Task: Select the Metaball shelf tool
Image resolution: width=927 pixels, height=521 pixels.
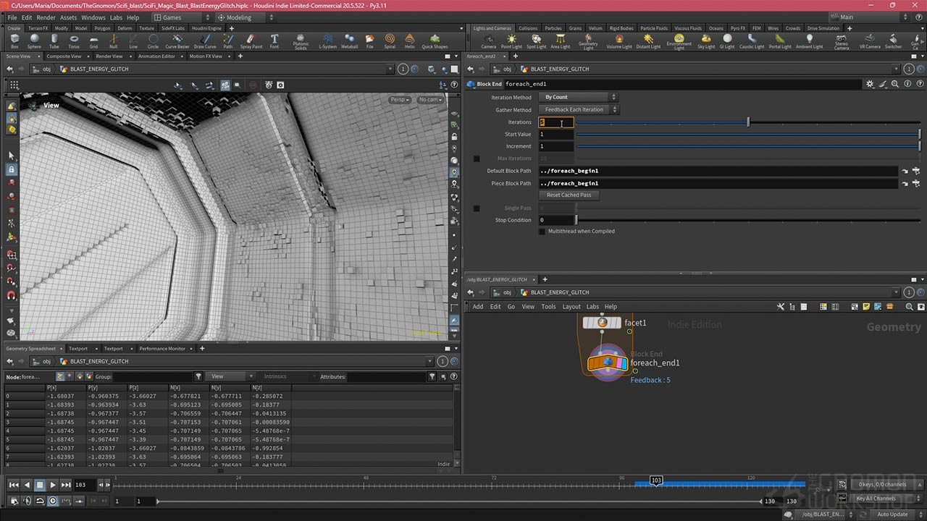Action: coord(349,41)
